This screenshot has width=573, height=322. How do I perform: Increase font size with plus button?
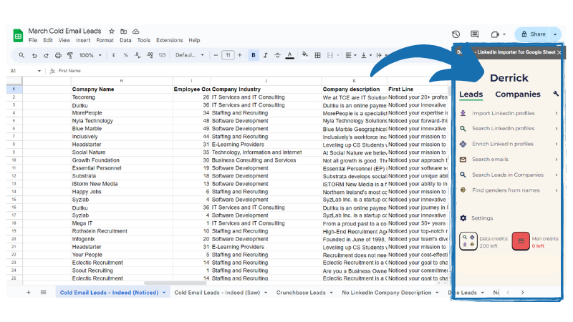(x=240, y=55)
